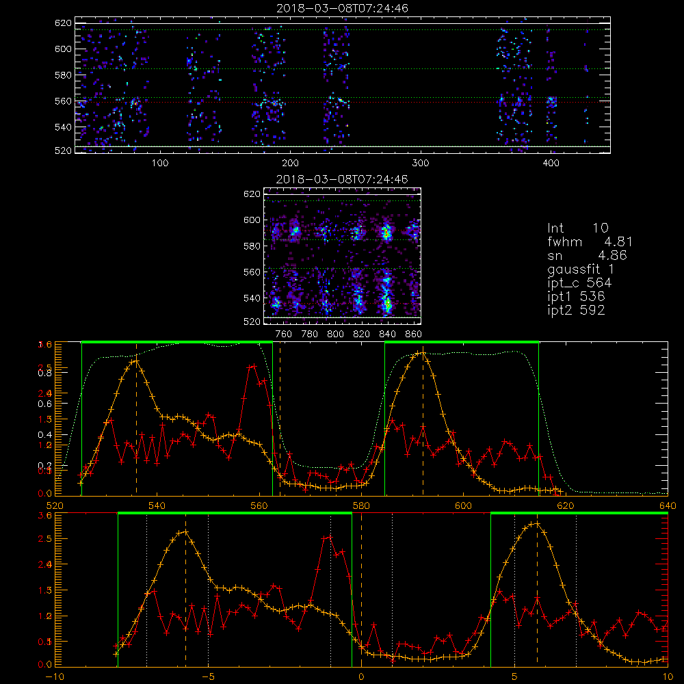Click x-axis label 400 on top spectrogram
The width and height of the screenshot is (684, 684).
551,163
